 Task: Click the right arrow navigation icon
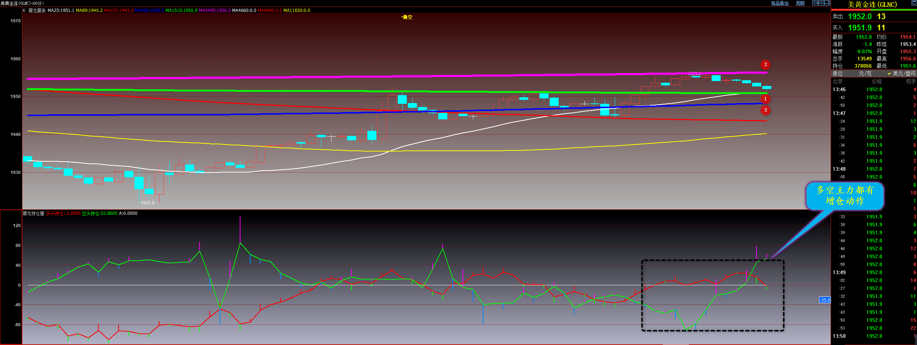821,3
